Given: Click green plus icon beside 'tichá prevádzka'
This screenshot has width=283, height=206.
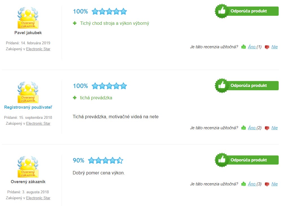Looking at the screenshot, I should click(x=75, y=98).
